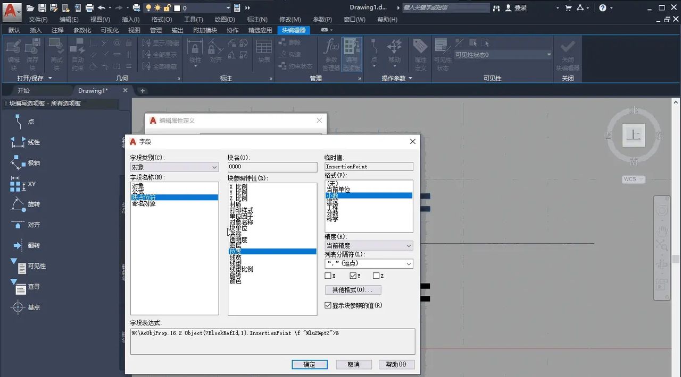Click the Undo arrow icon
The width and height of the screenshot is (681, 377).
[x=102, y=8]
